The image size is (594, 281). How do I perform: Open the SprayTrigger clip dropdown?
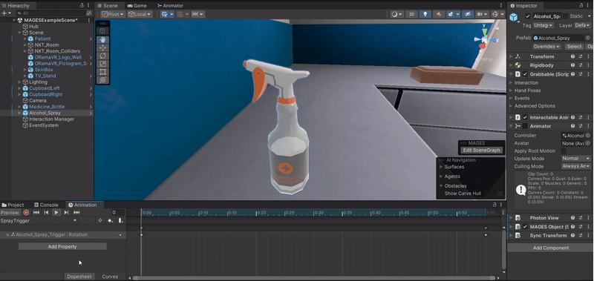(39, 220)
